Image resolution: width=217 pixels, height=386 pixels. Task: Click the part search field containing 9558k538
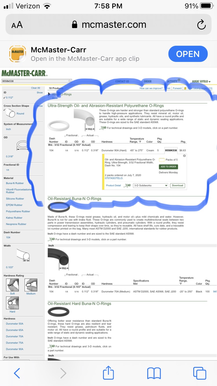36,81
